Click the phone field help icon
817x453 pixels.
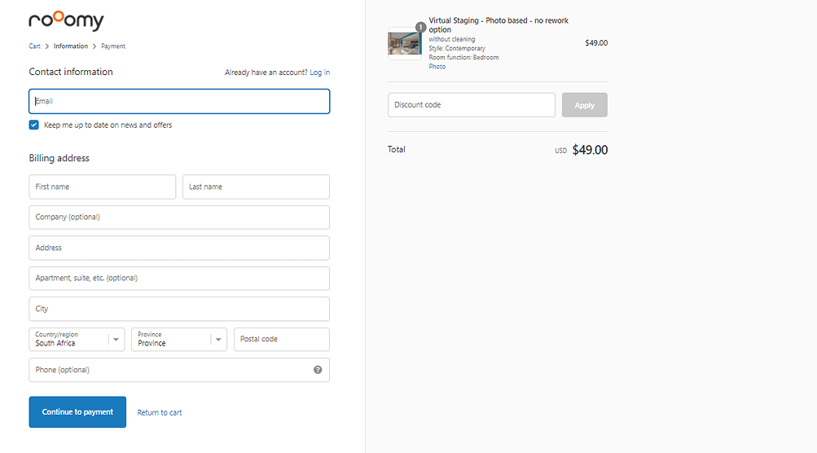(318, 370)
